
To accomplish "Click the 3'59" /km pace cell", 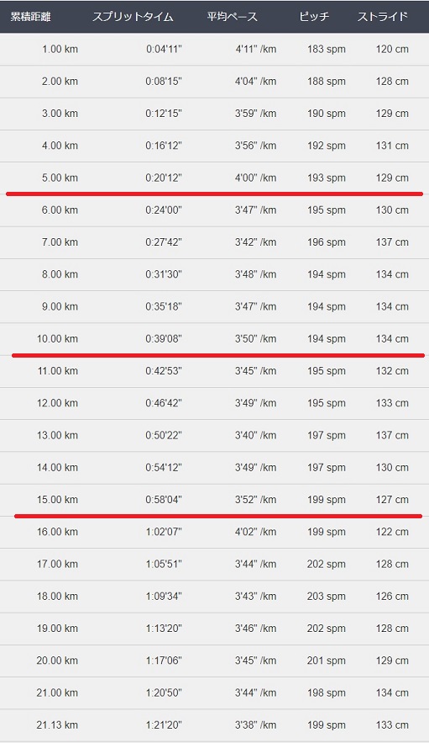I will 255,114.
